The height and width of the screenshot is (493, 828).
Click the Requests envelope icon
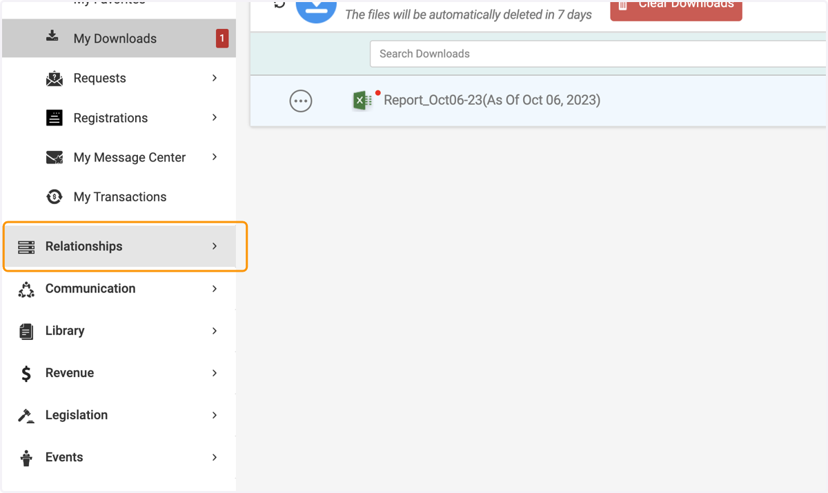[55, 79]
